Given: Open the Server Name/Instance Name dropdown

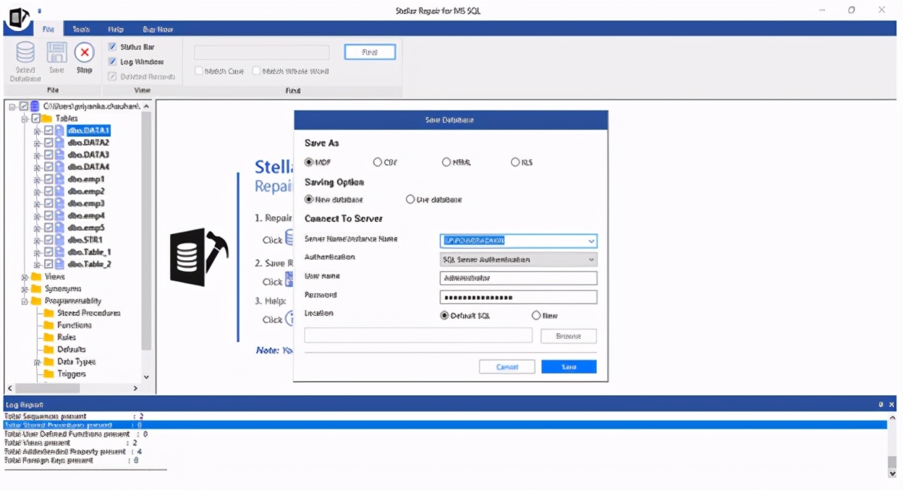Looking at the screenshot, I should tap(591, 241).
